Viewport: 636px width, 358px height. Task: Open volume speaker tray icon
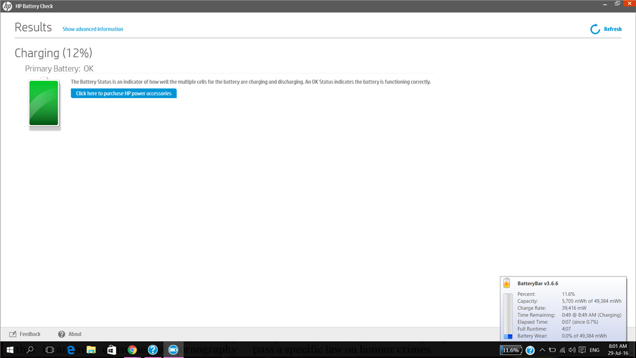pyautogui.click(x=572, y=350)
